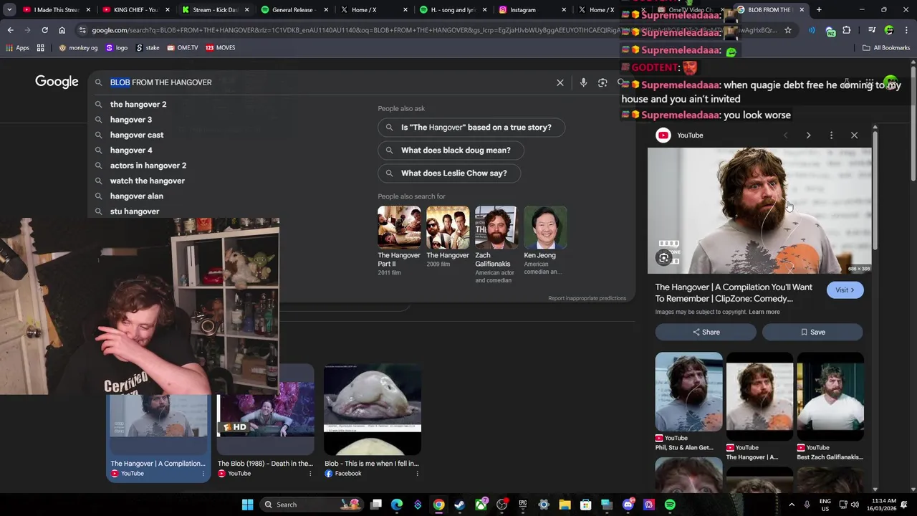Viewport: 917px width, 516px height.
Task: Close the image preview panel
Action: tap(854, 135)
